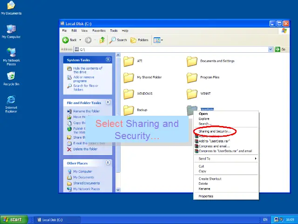The height and width of the screenshot is (224, 298).
Task: Open Recycle Bin on desktop
Action: [11, 78]
